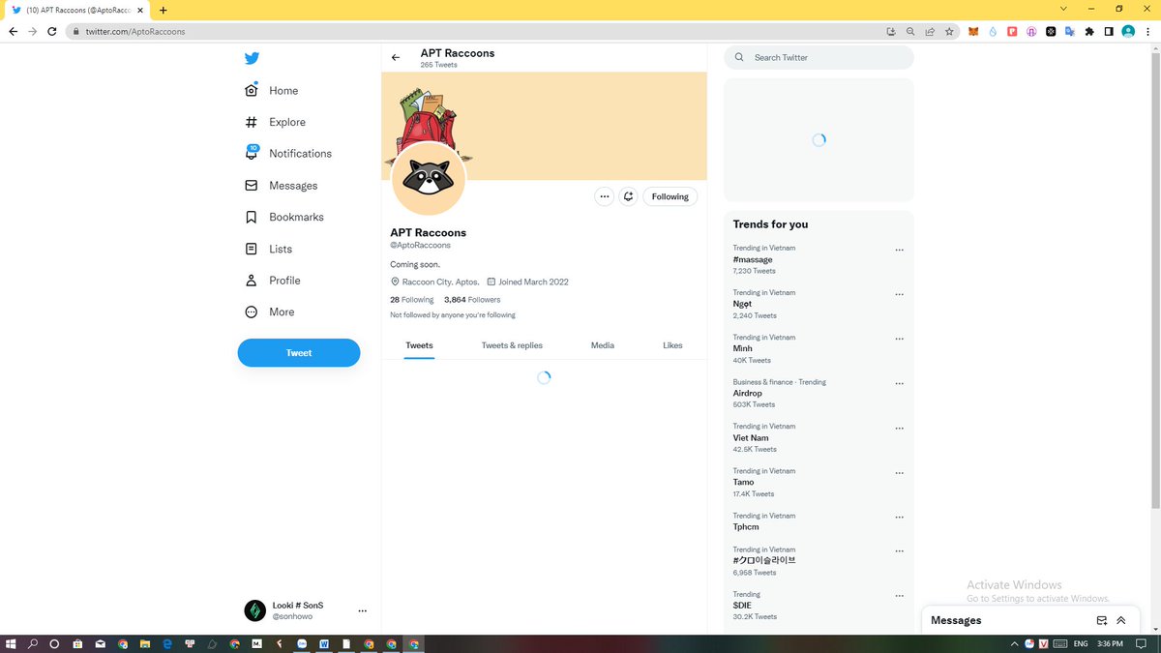The image size is (1161, 653).
Task: Open the blue droplet extension
Action: point(993,31)
